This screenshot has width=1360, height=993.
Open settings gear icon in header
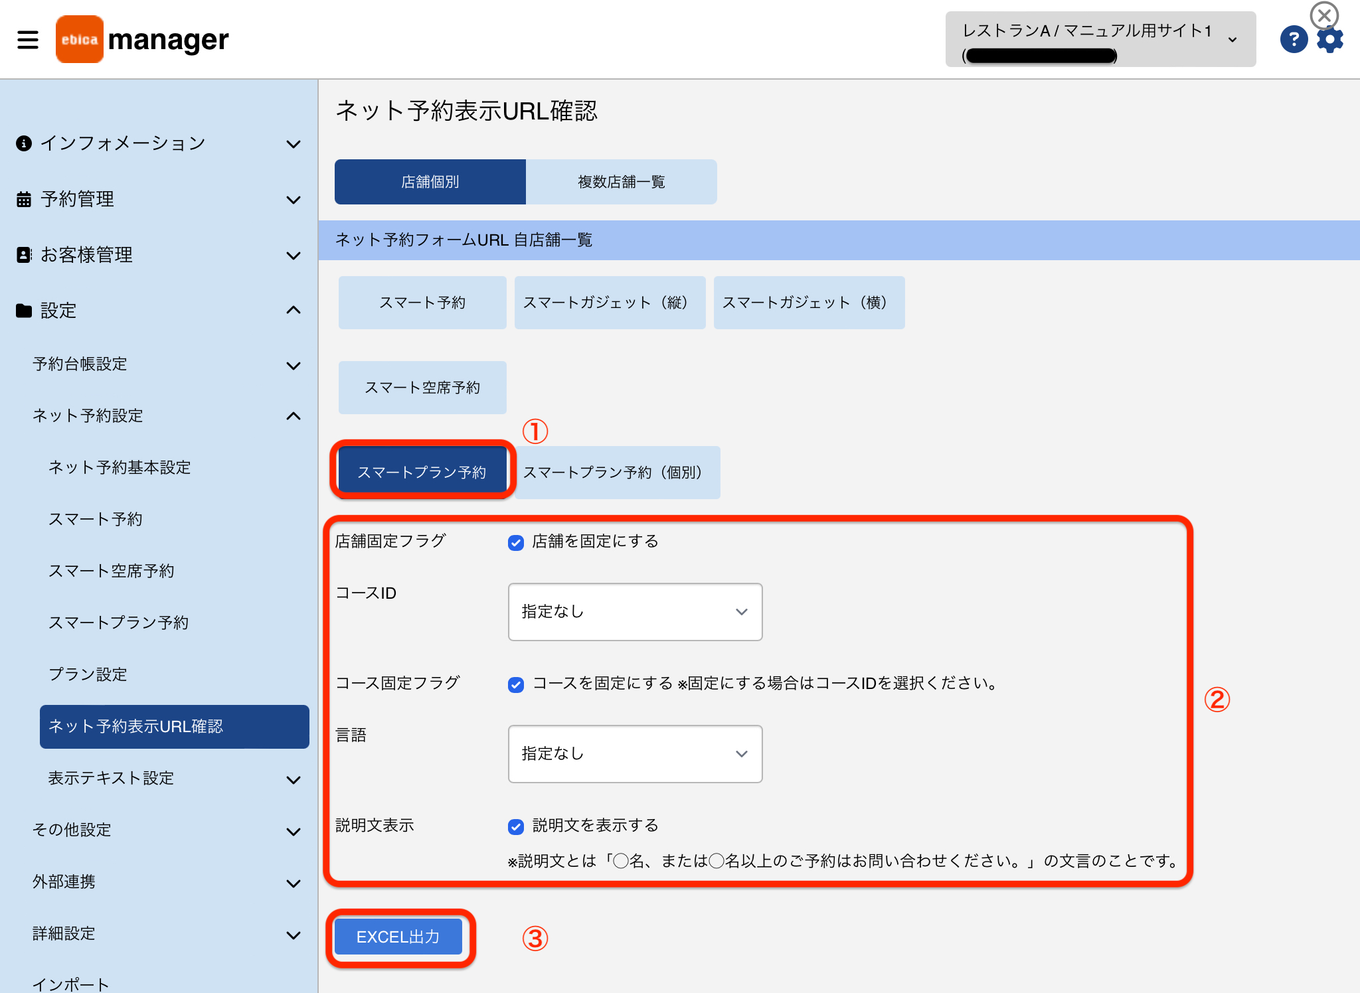(1330, 40)
